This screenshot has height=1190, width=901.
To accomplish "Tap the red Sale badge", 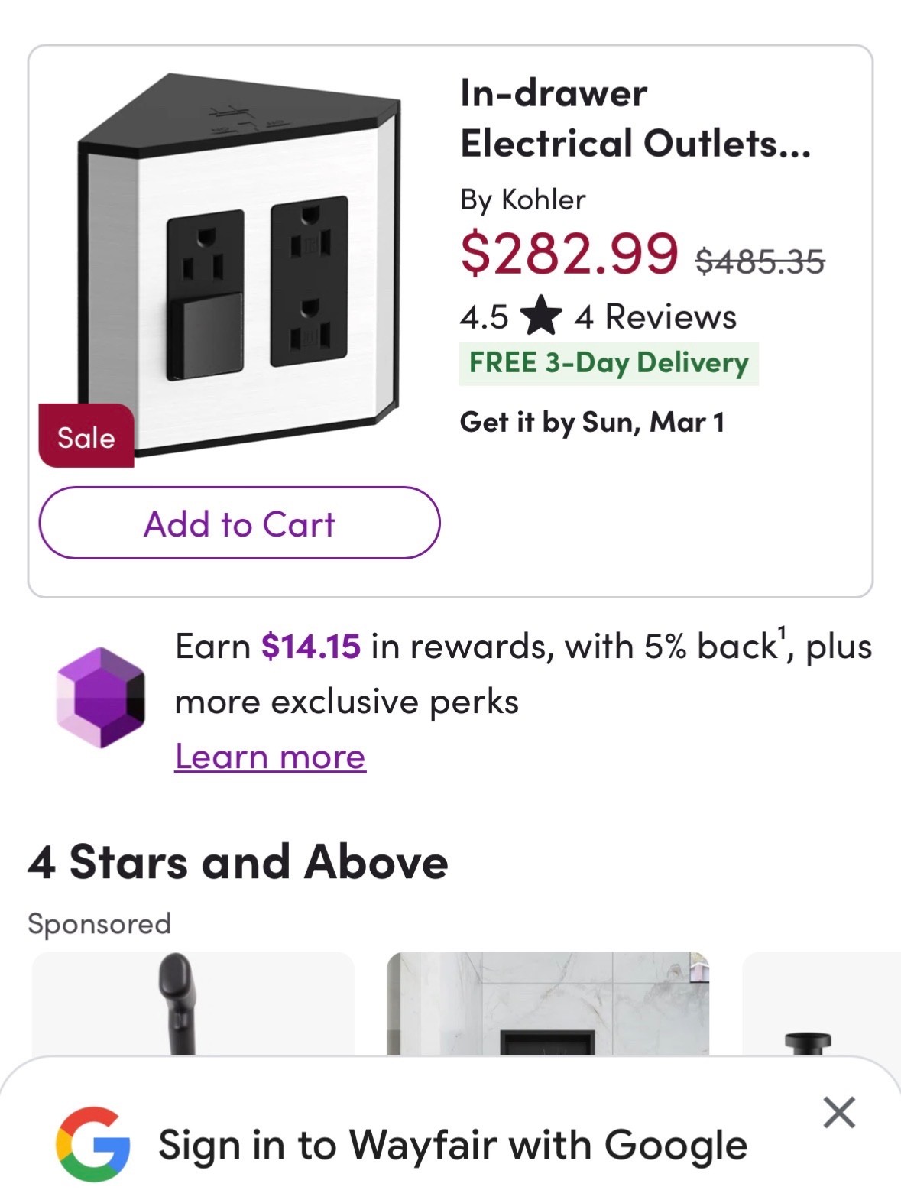I will 86,436.
